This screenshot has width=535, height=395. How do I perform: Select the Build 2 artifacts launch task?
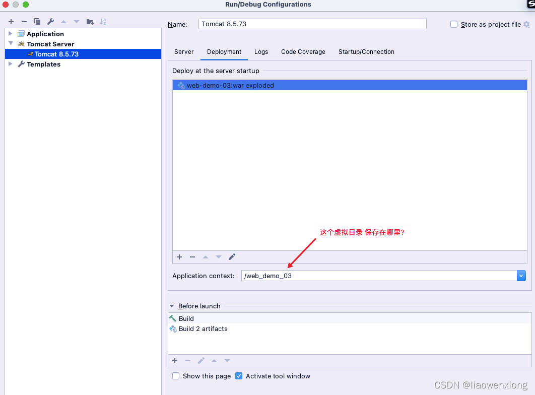click(350, 328)
